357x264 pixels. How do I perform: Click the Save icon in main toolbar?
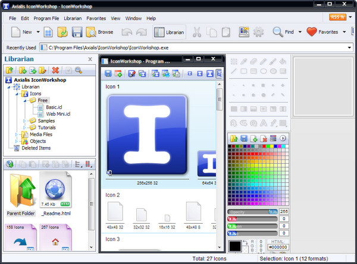(x=76, y=32)
